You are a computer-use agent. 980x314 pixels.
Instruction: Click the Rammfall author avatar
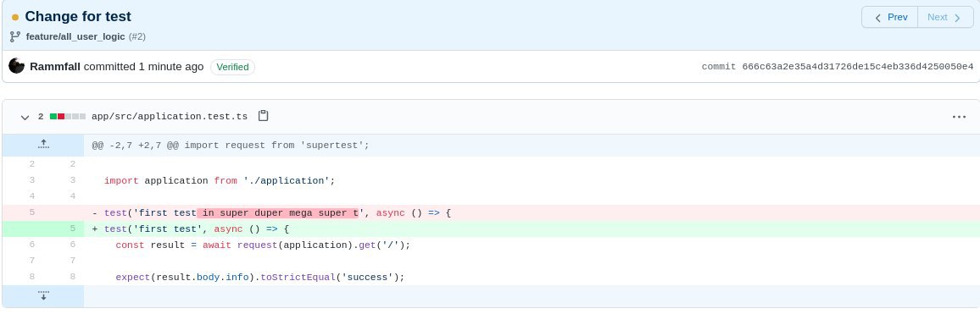coord(17,66)
